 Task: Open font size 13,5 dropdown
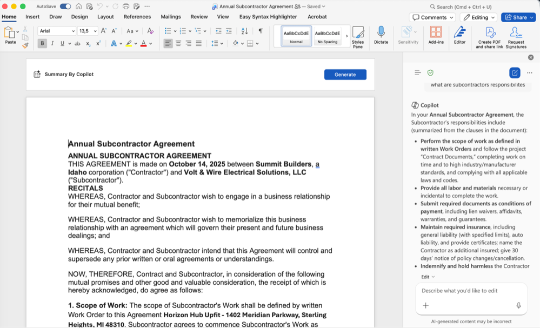95,31
